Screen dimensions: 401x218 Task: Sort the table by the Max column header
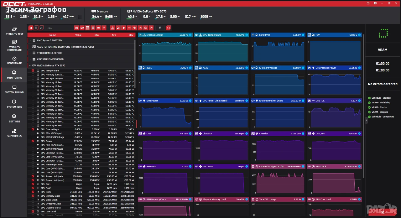131,35
